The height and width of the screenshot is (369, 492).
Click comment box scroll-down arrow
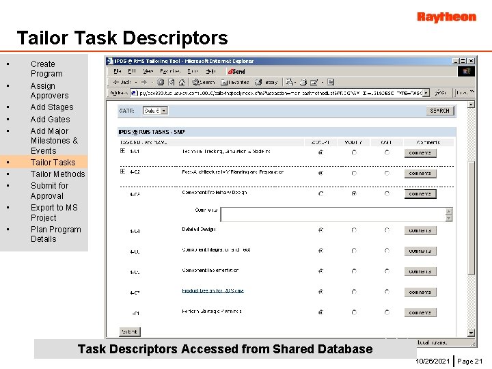pyautogui.click(x=449, y=218)
